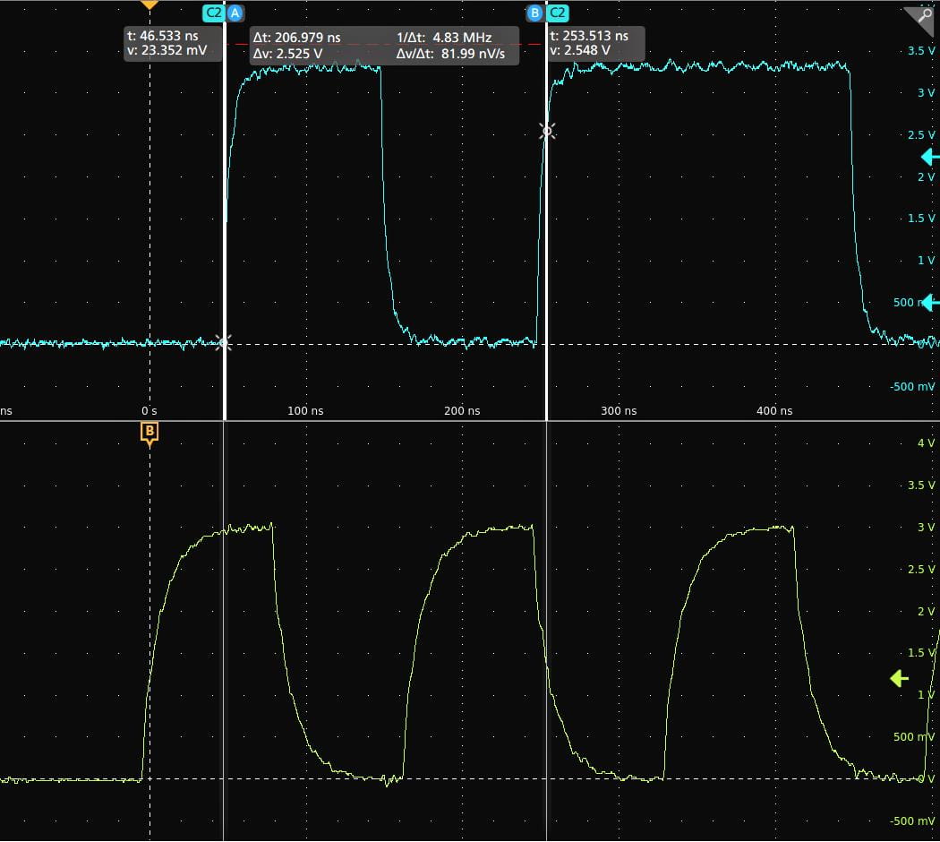Image resolution: width=940 pixels, height=842 pixels.
Task: Select the C2 source badge beside cursor B
Action: pos(557,13)
